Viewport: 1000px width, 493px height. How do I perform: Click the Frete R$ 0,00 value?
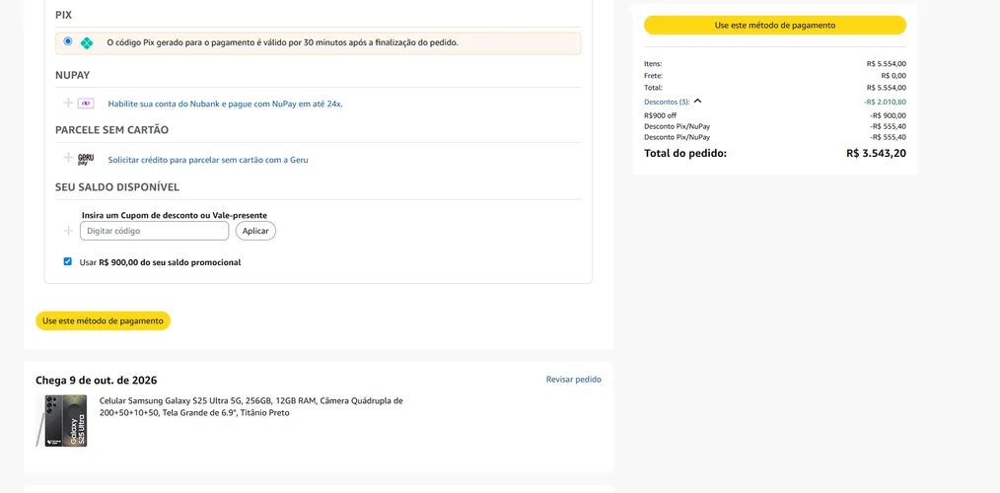[x=893, y=76]
